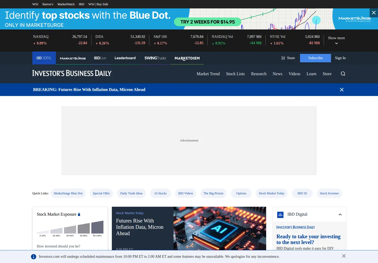Dismiss the breaking news bar
The height and width of the screenshot is (263, 378).
click(342, 90)
